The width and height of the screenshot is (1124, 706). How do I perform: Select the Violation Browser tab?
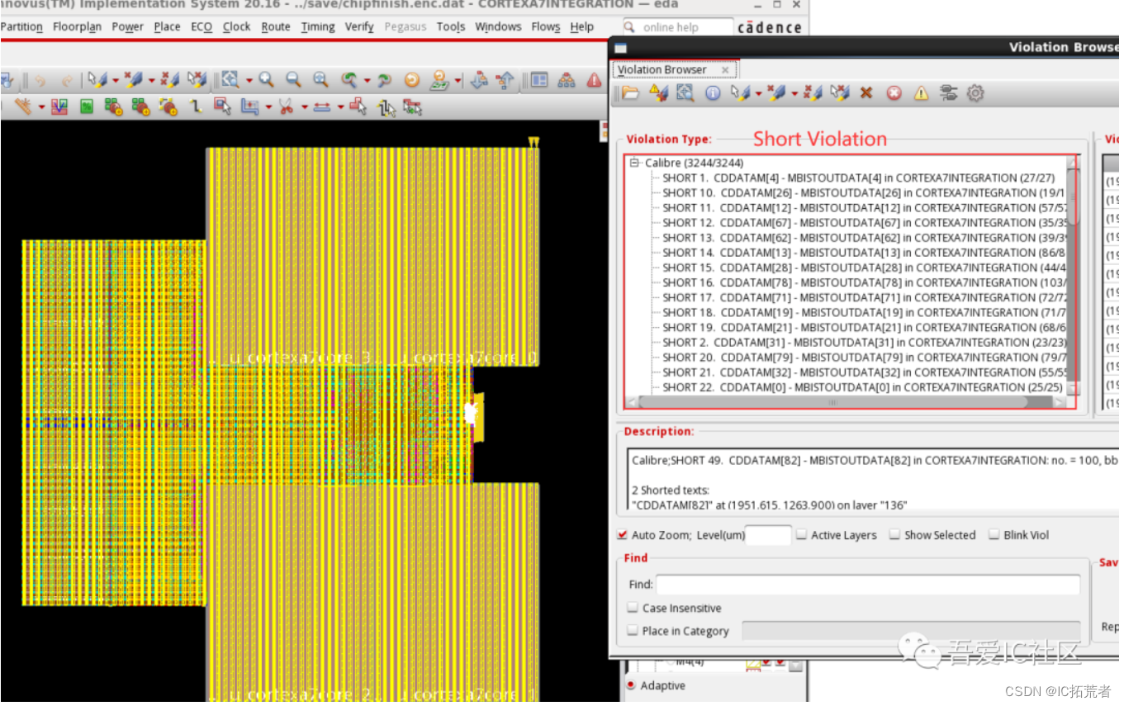click(662, 69)
